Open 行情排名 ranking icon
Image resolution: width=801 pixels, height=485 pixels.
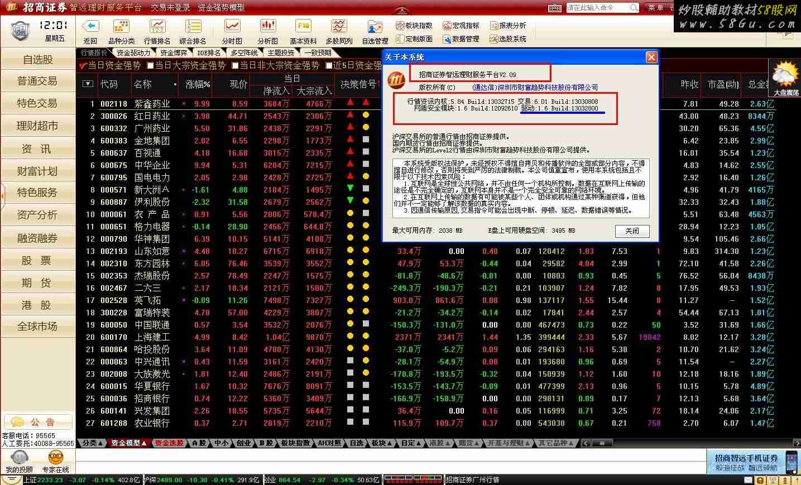click(x=157, y=26)
